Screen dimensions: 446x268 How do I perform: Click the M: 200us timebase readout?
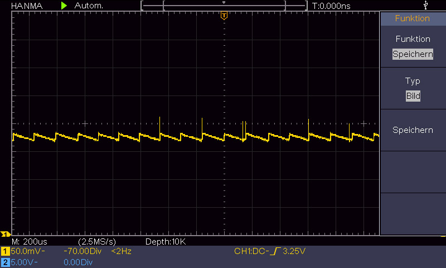coord(29,242)
